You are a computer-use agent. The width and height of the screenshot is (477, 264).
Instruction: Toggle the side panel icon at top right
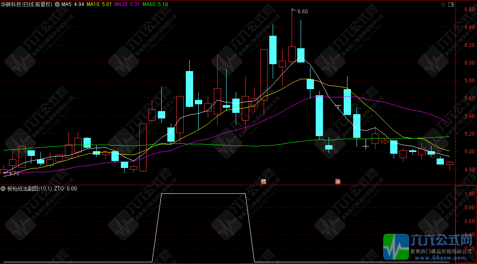tap(450, 4)
